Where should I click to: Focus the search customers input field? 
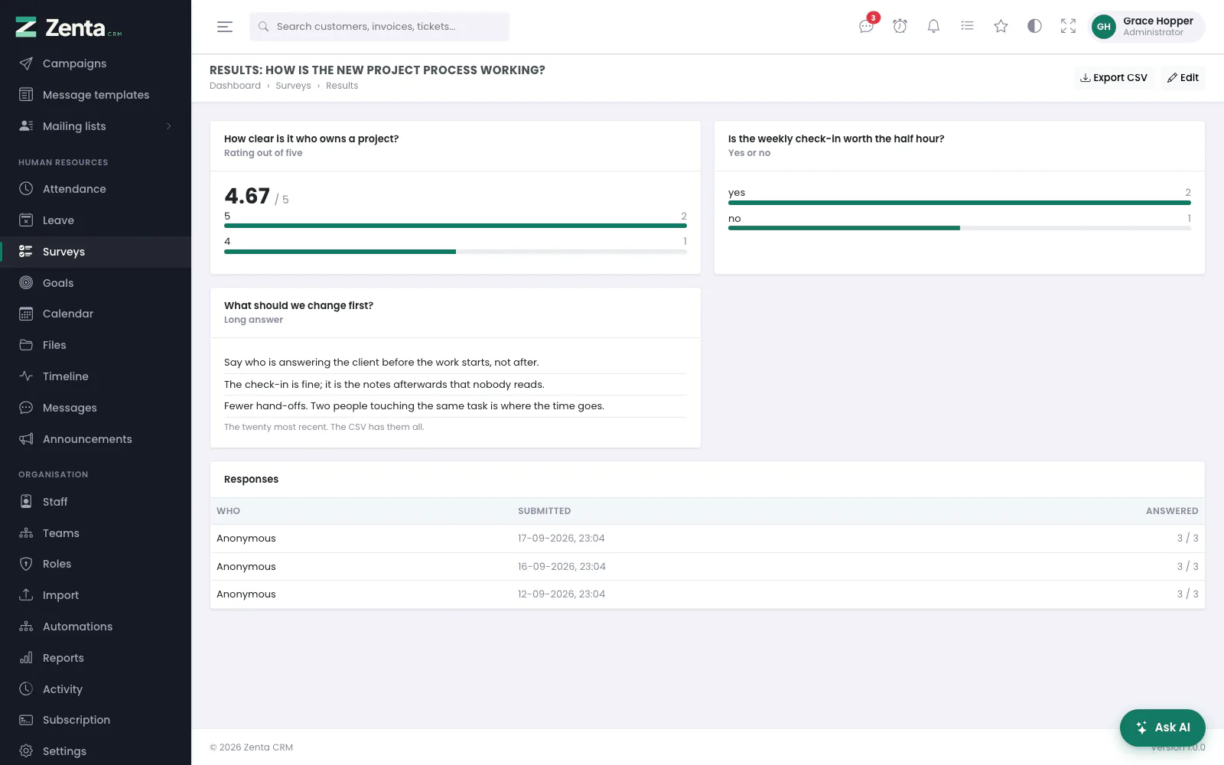point(379,27)
